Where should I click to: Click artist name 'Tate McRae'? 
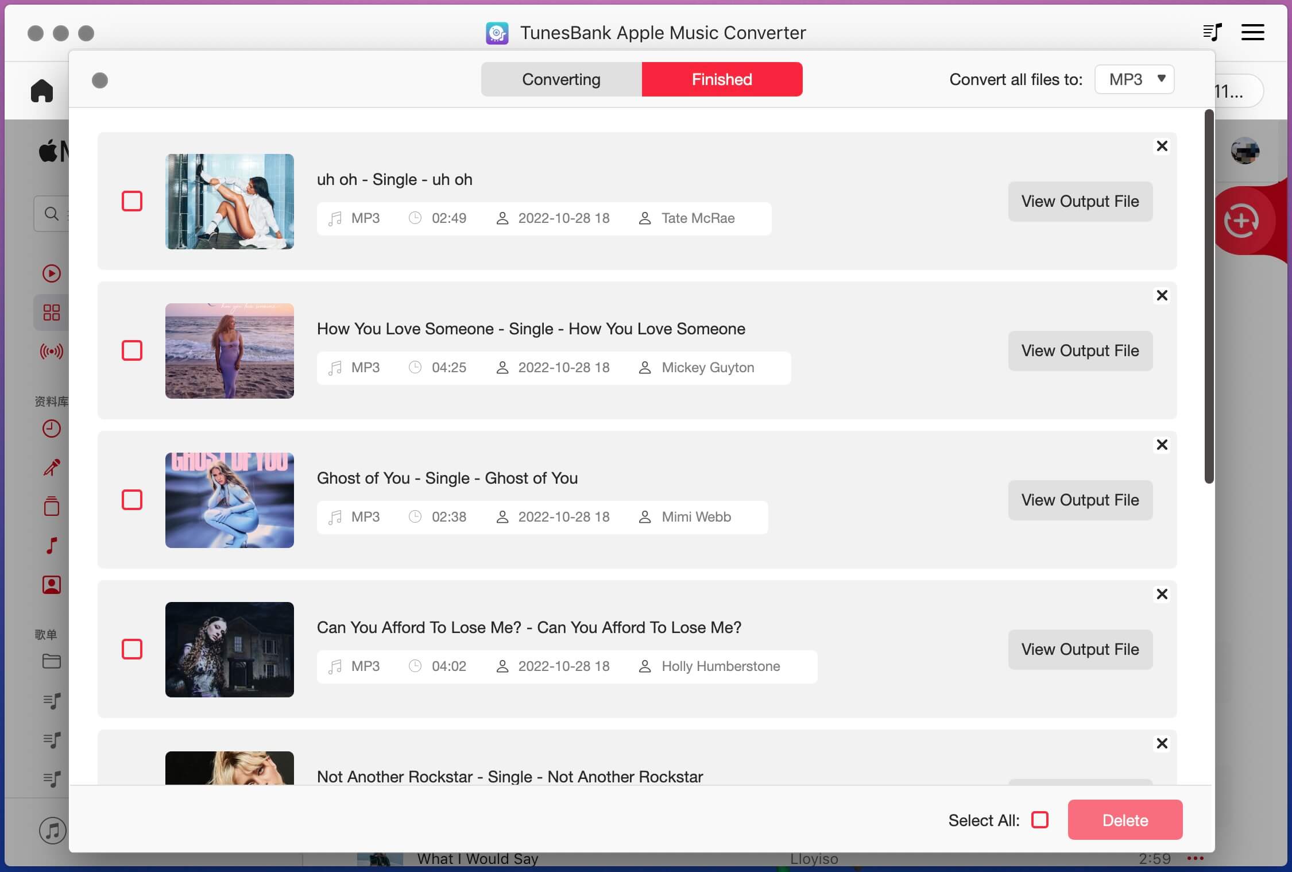698,218
